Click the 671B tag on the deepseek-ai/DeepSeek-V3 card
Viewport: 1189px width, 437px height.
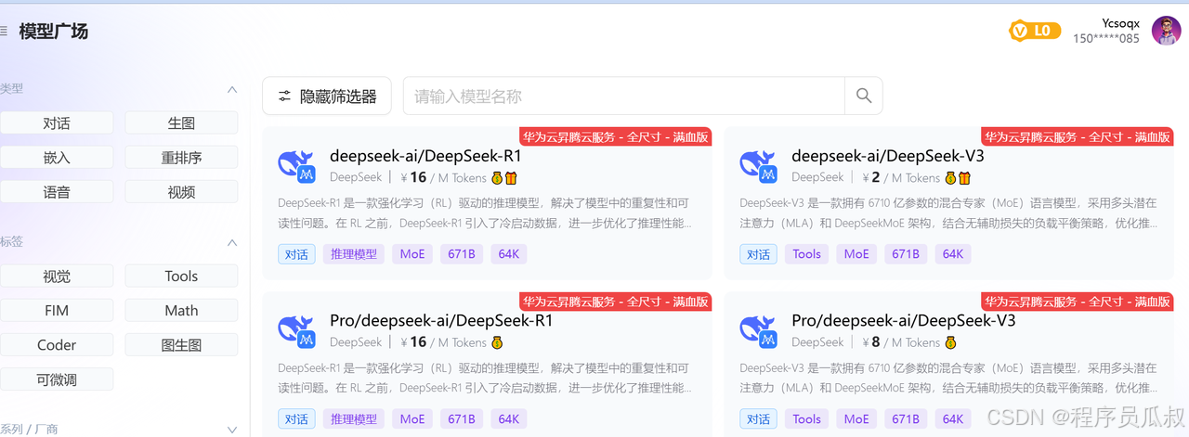[906, 253]
